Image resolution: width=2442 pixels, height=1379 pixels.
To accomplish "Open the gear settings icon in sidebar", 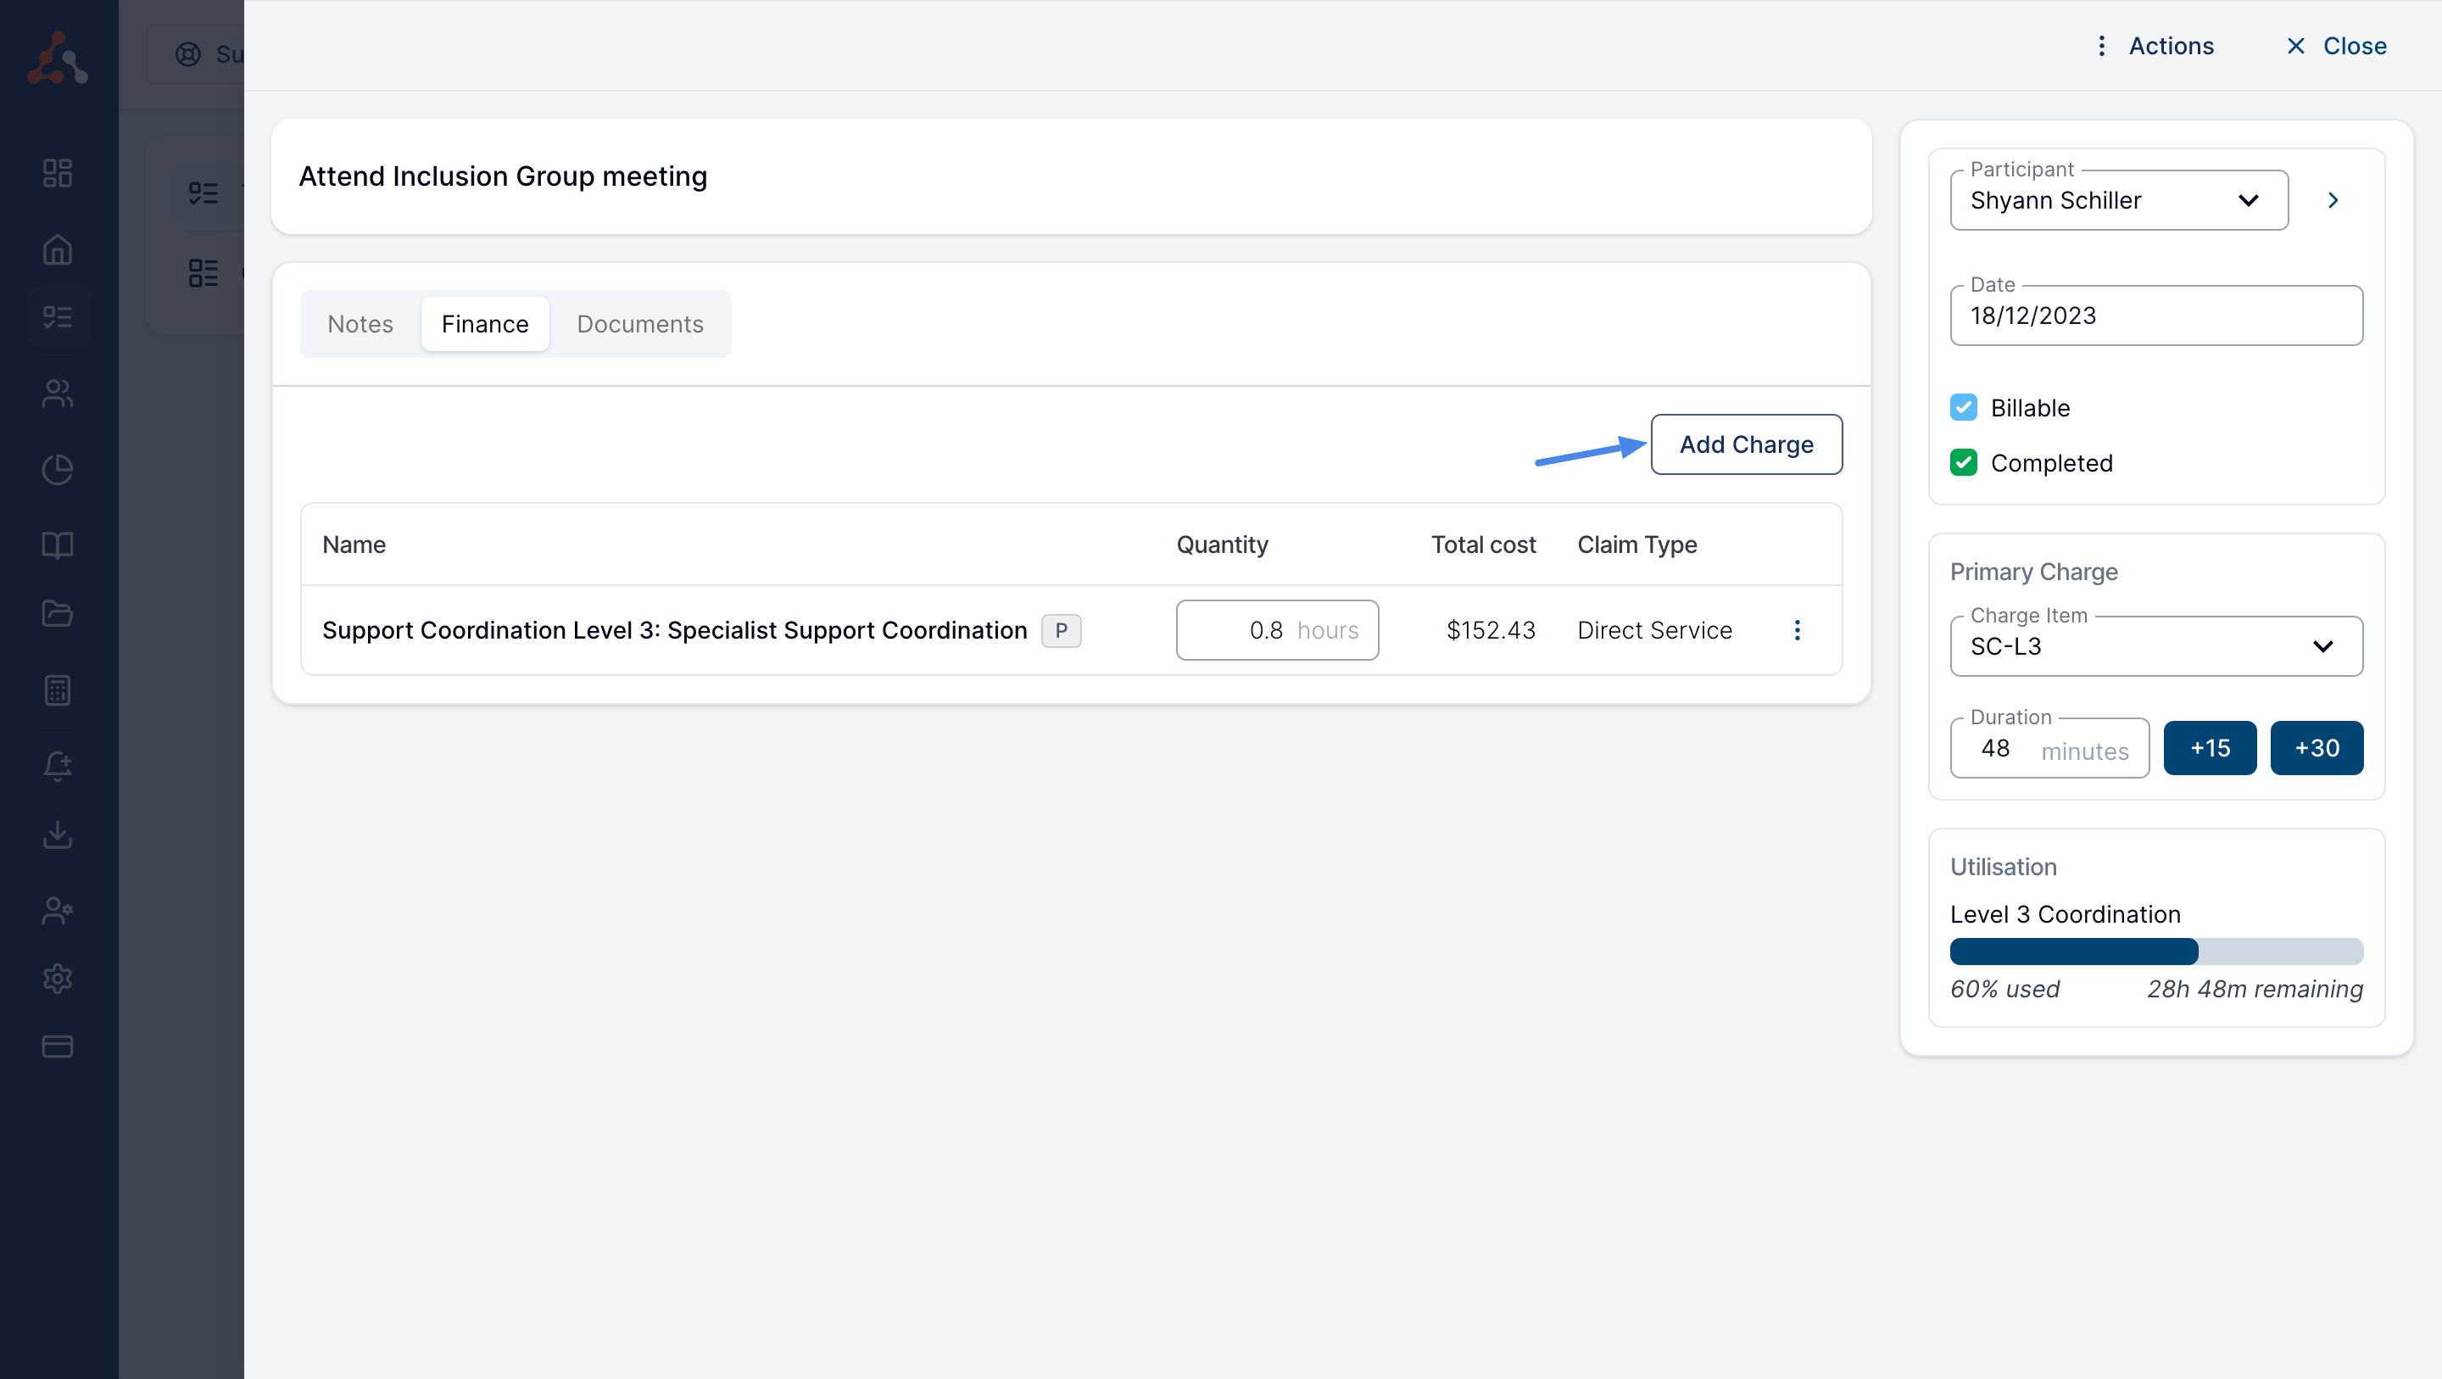I will click(58, 979).
